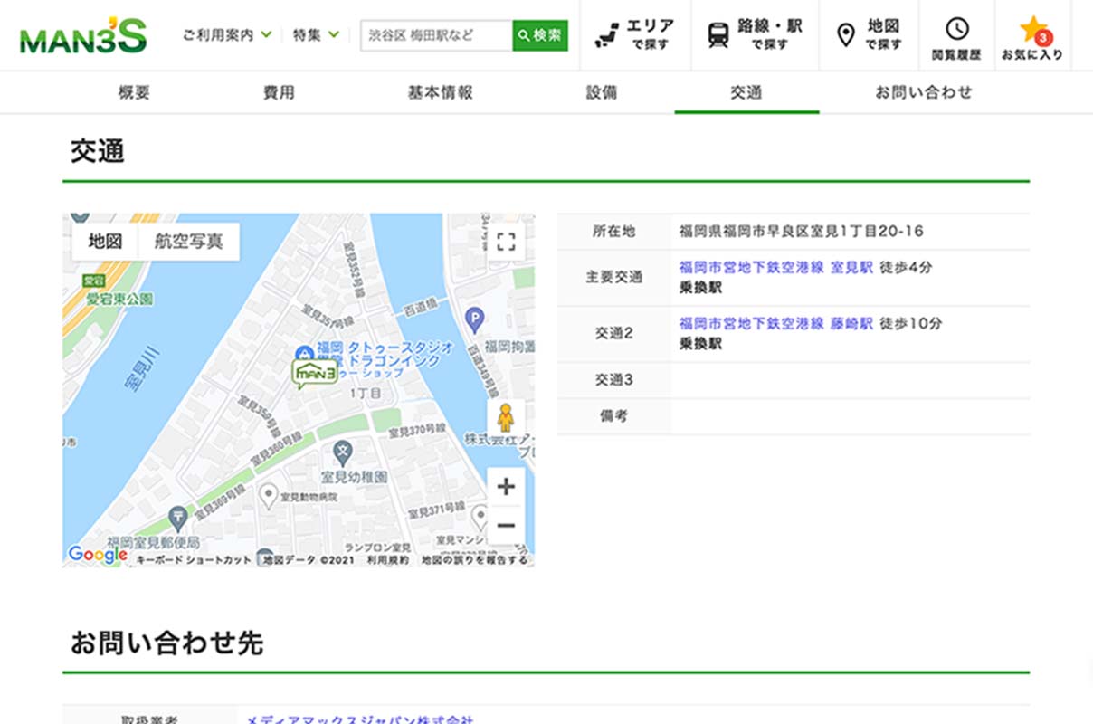This screenshot has width=1093, height=724.
Task: Click the address 福岡県福岡市早良区室見1丁目20-16
Action: pos(801,232)
